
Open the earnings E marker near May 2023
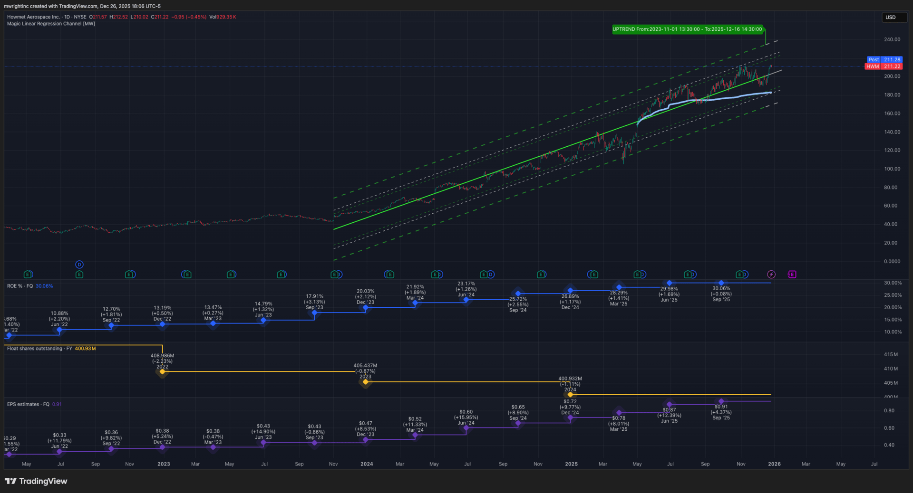[x=231, y=275]
